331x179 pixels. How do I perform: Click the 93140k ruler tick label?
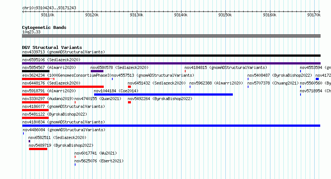(181, 15)
